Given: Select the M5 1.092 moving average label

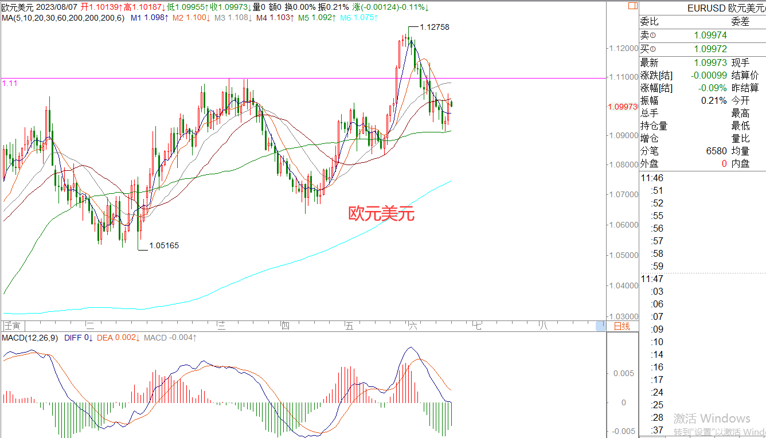Looking at the screenshot, I should [317, 18].
